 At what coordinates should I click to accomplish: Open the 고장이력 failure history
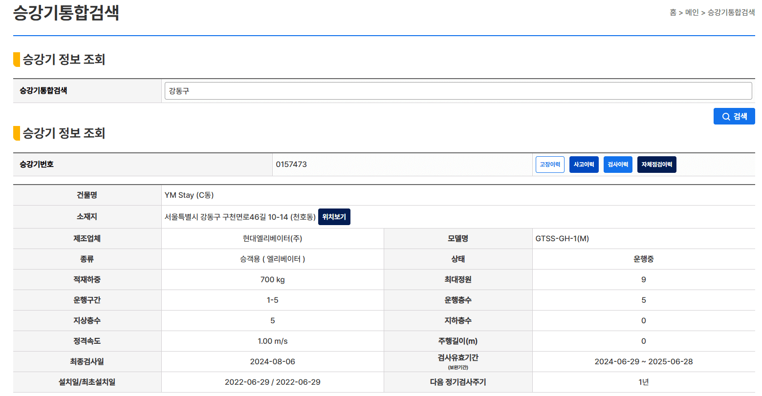click(549, 164)
